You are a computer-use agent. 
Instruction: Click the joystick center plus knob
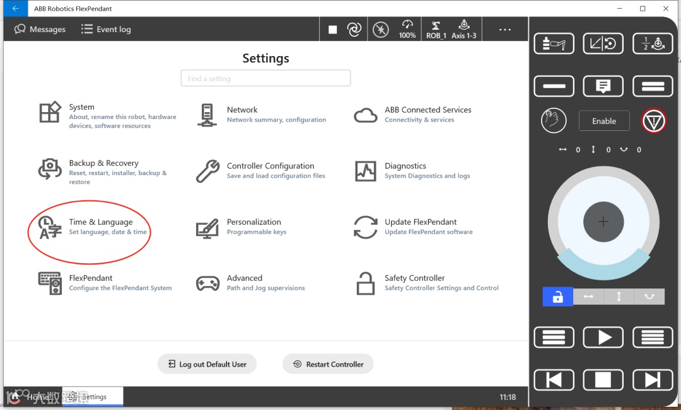click(603, 222)
